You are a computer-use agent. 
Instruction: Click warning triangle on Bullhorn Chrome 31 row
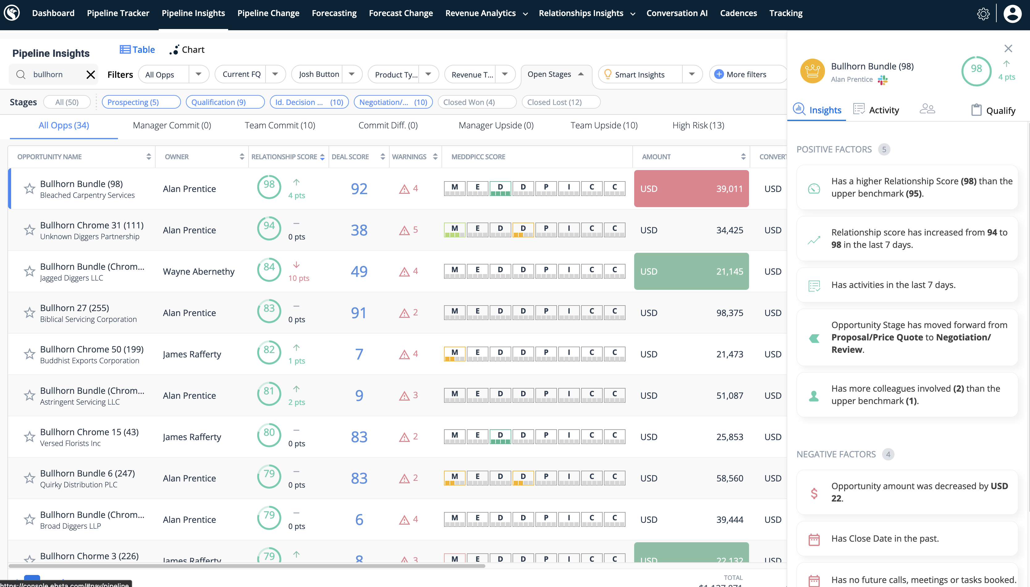404,230
